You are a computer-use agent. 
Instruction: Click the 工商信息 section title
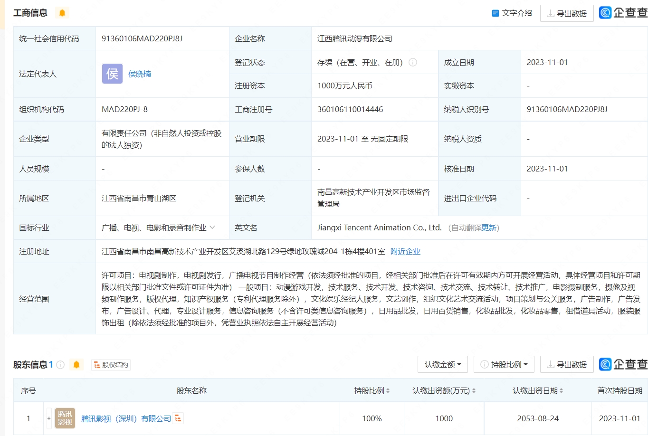point(30,13)
